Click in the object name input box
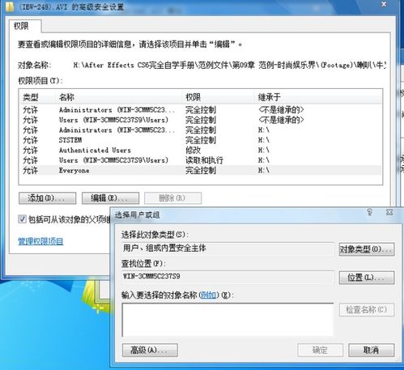This screenshot has width=404, height=370. (228, 320)
